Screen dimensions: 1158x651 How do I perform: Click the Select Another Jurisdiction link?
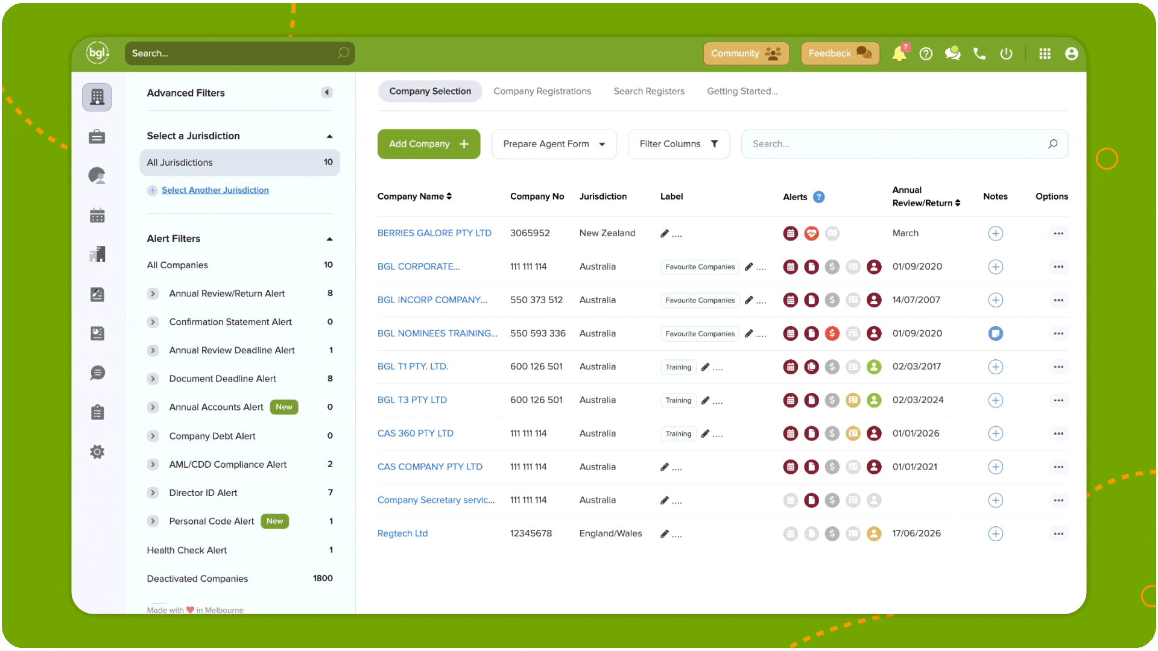[x=215, y=190]
